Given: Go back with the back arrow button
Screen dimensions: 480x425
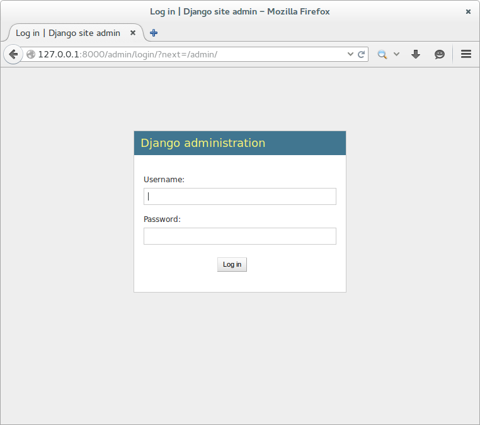Looking at the screenshot, I should [13, 54].
